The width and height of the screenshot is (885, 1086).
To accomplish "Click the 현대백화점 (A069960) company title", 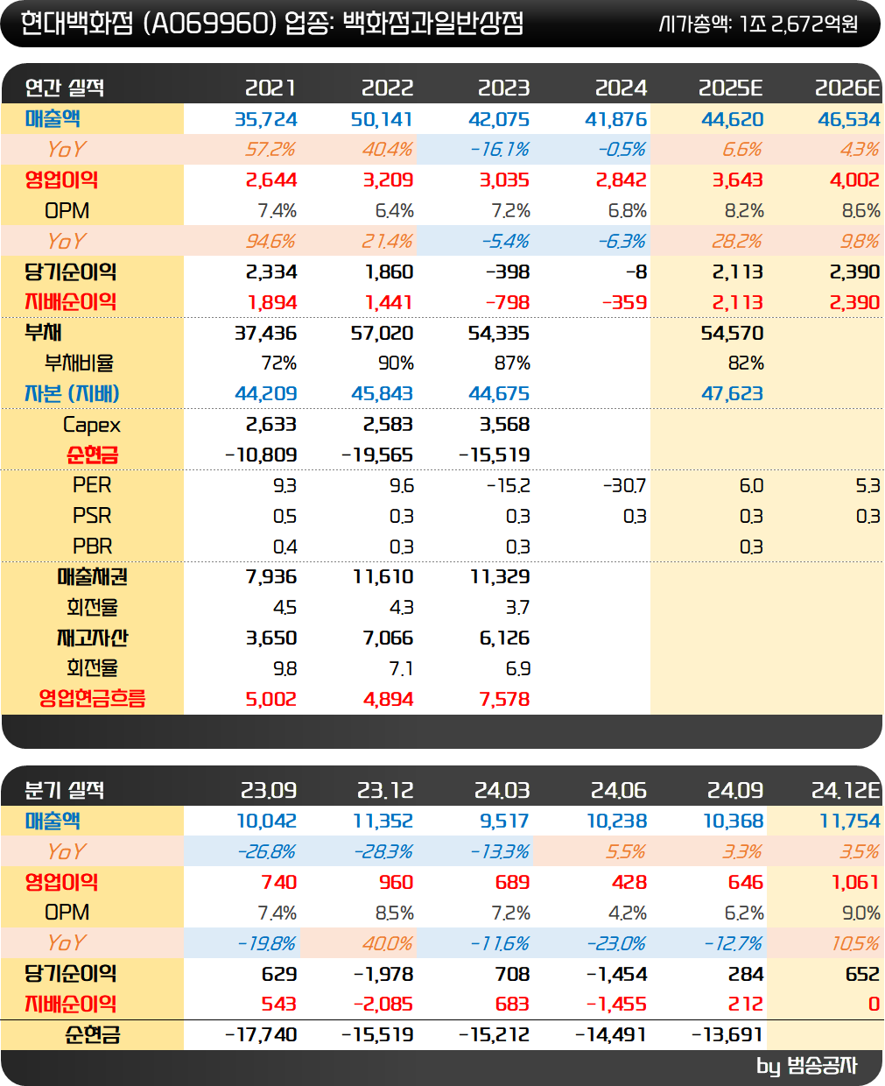I will pos(148,24).
